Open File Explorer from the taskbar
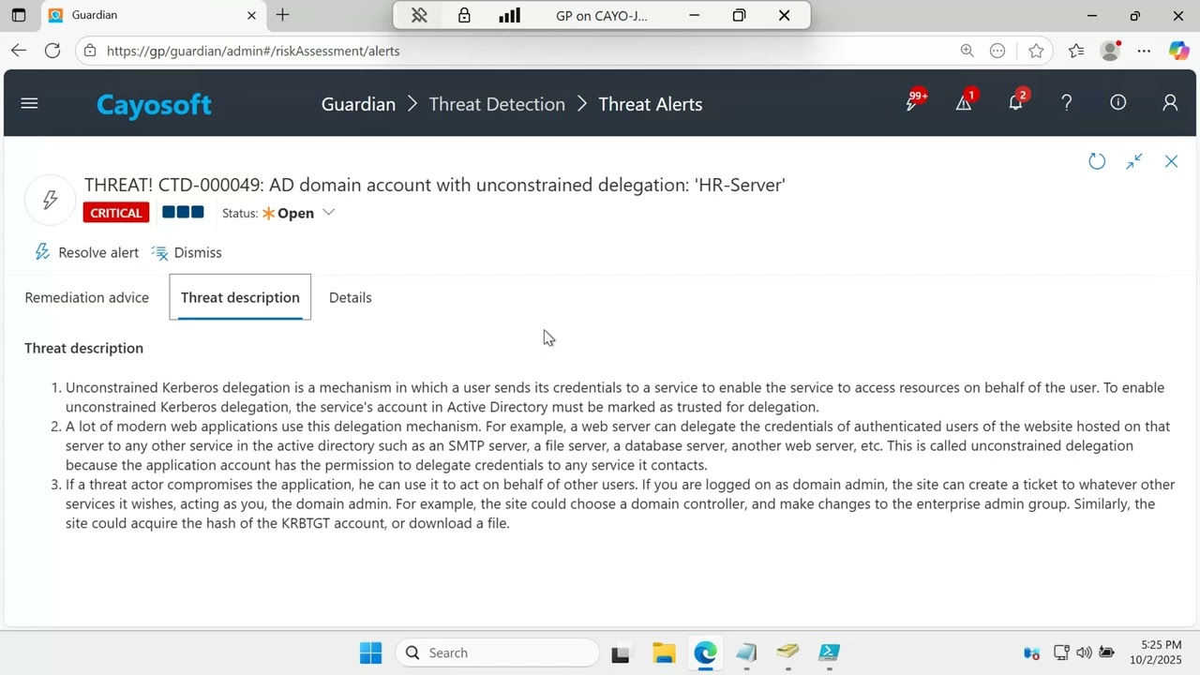The height and width of the screenshot is (675, 1200). (664, 652)
